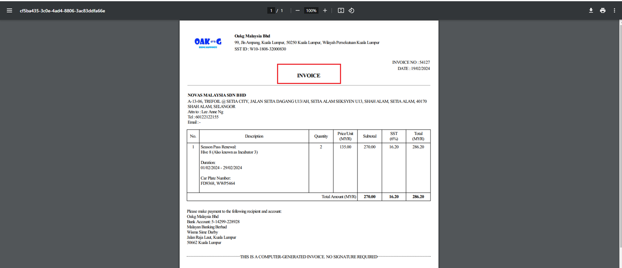Click the car plate numbers FD9368, WWP5464
Screen dimensions: 622x268
point(218,183)
